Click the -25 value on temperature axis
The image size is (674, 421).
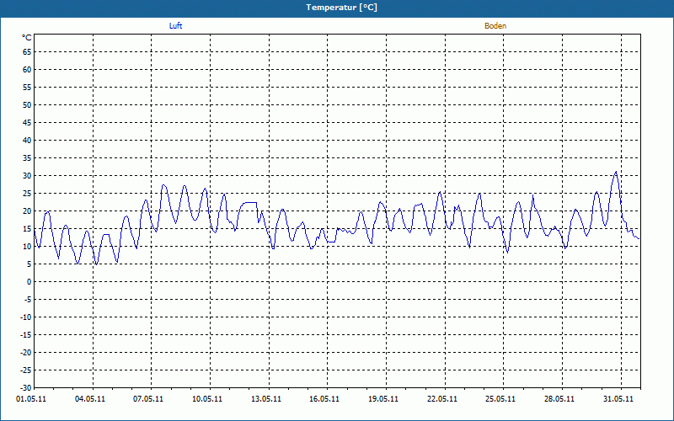tap(25, 370)
